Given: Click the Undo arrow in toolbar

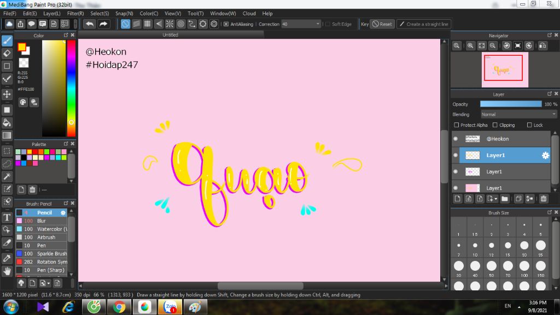Looking at the screenshot, I should pos(90,24).
